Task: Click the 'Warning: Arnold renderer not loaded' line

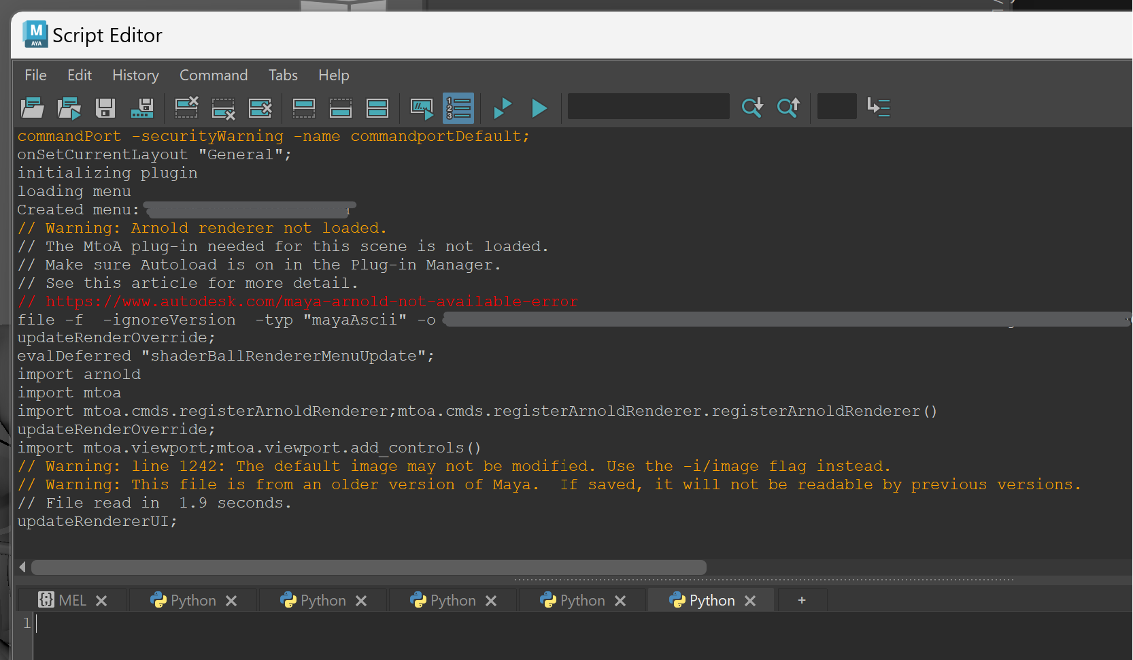Action: (x=202, y=228)
